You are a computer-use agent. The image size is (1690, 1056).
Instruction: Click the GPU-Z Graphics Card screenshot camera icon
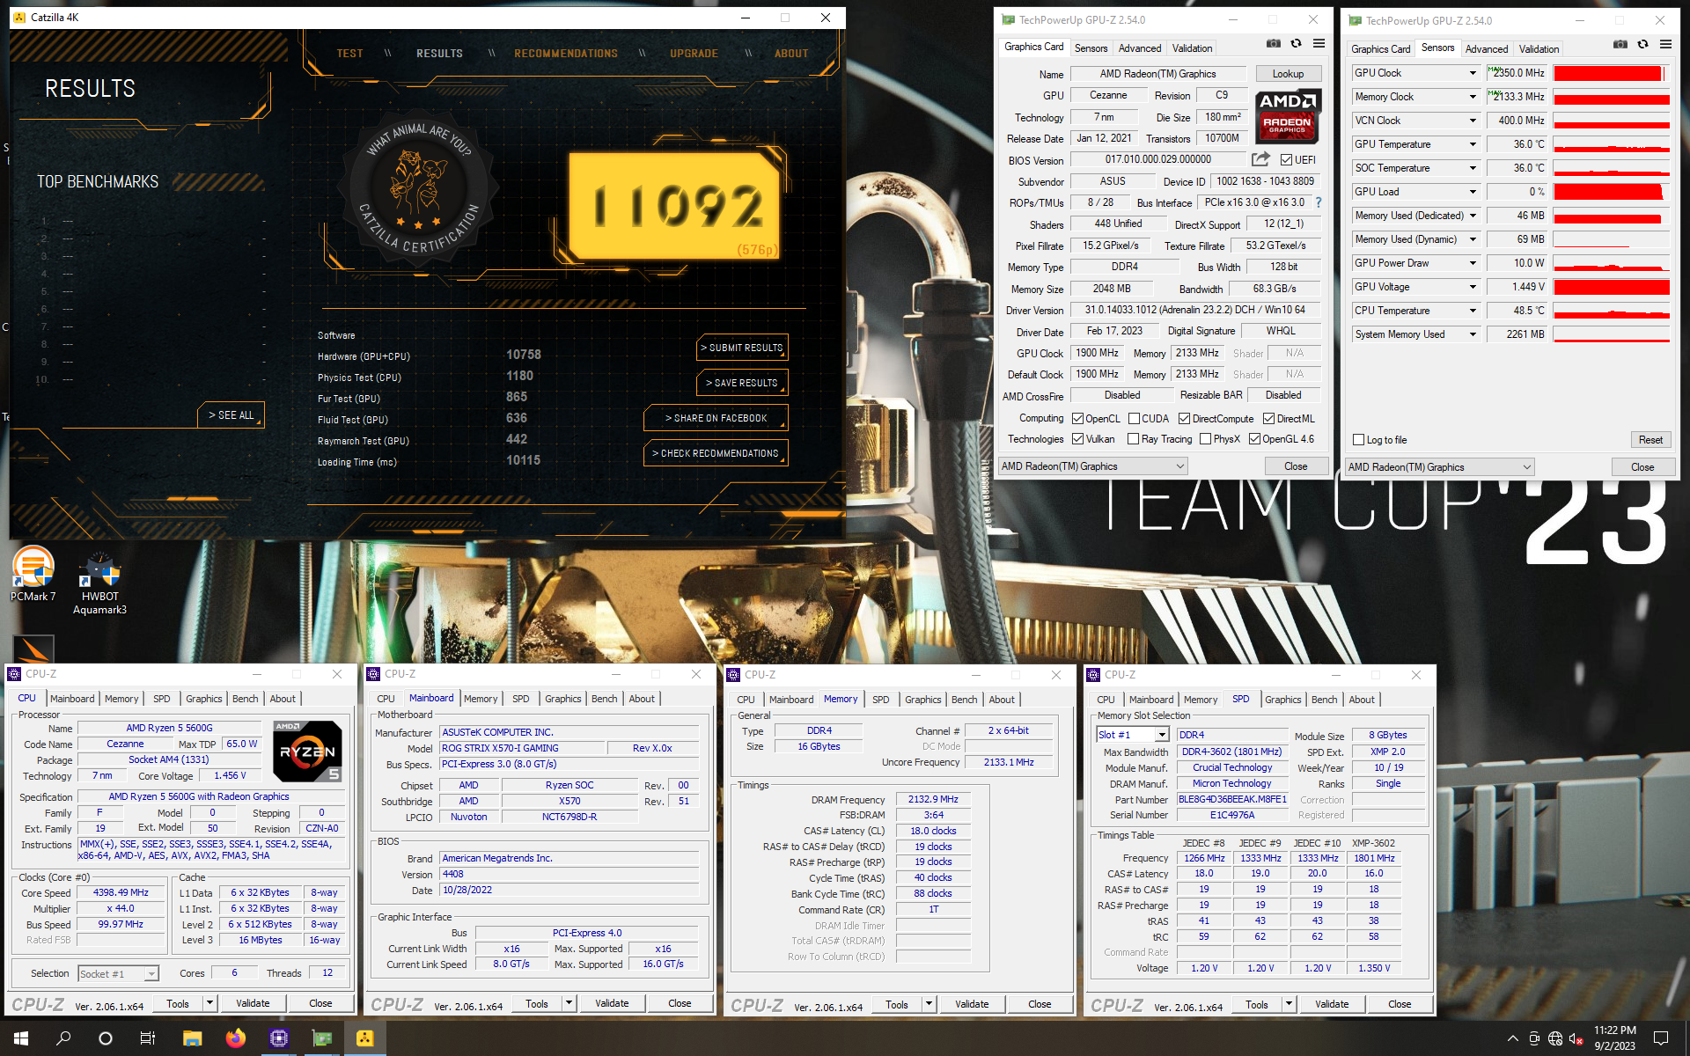click(x=1274, y=44)
